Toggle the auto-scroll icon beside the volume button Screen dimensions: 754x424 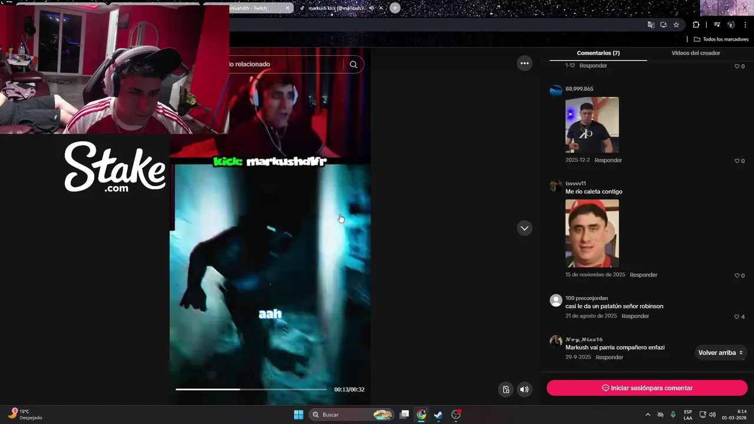(x=505, y=389)
